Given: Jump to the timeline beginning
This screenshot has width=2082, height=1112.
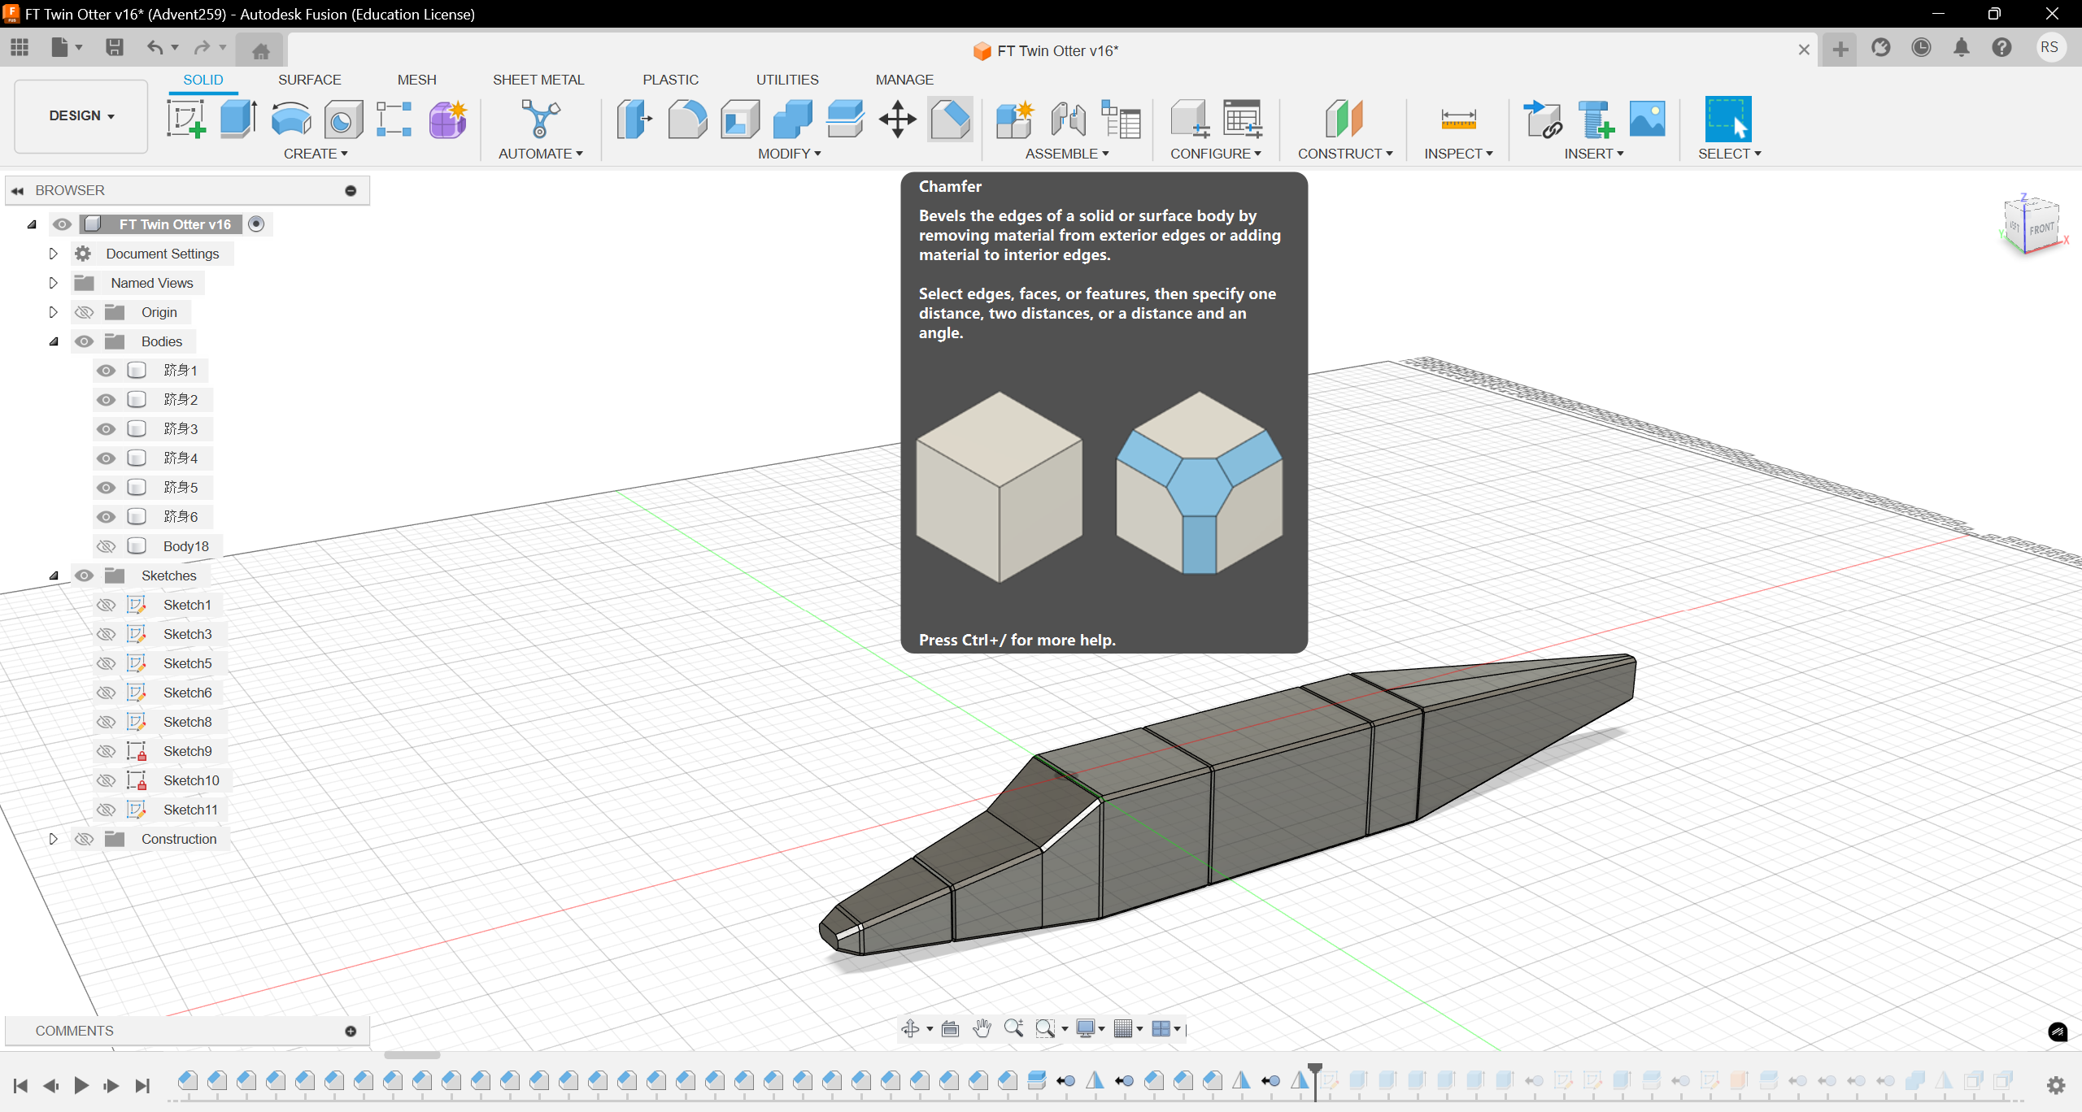Looking at the screenshot, I should [x=21, y=1085].
